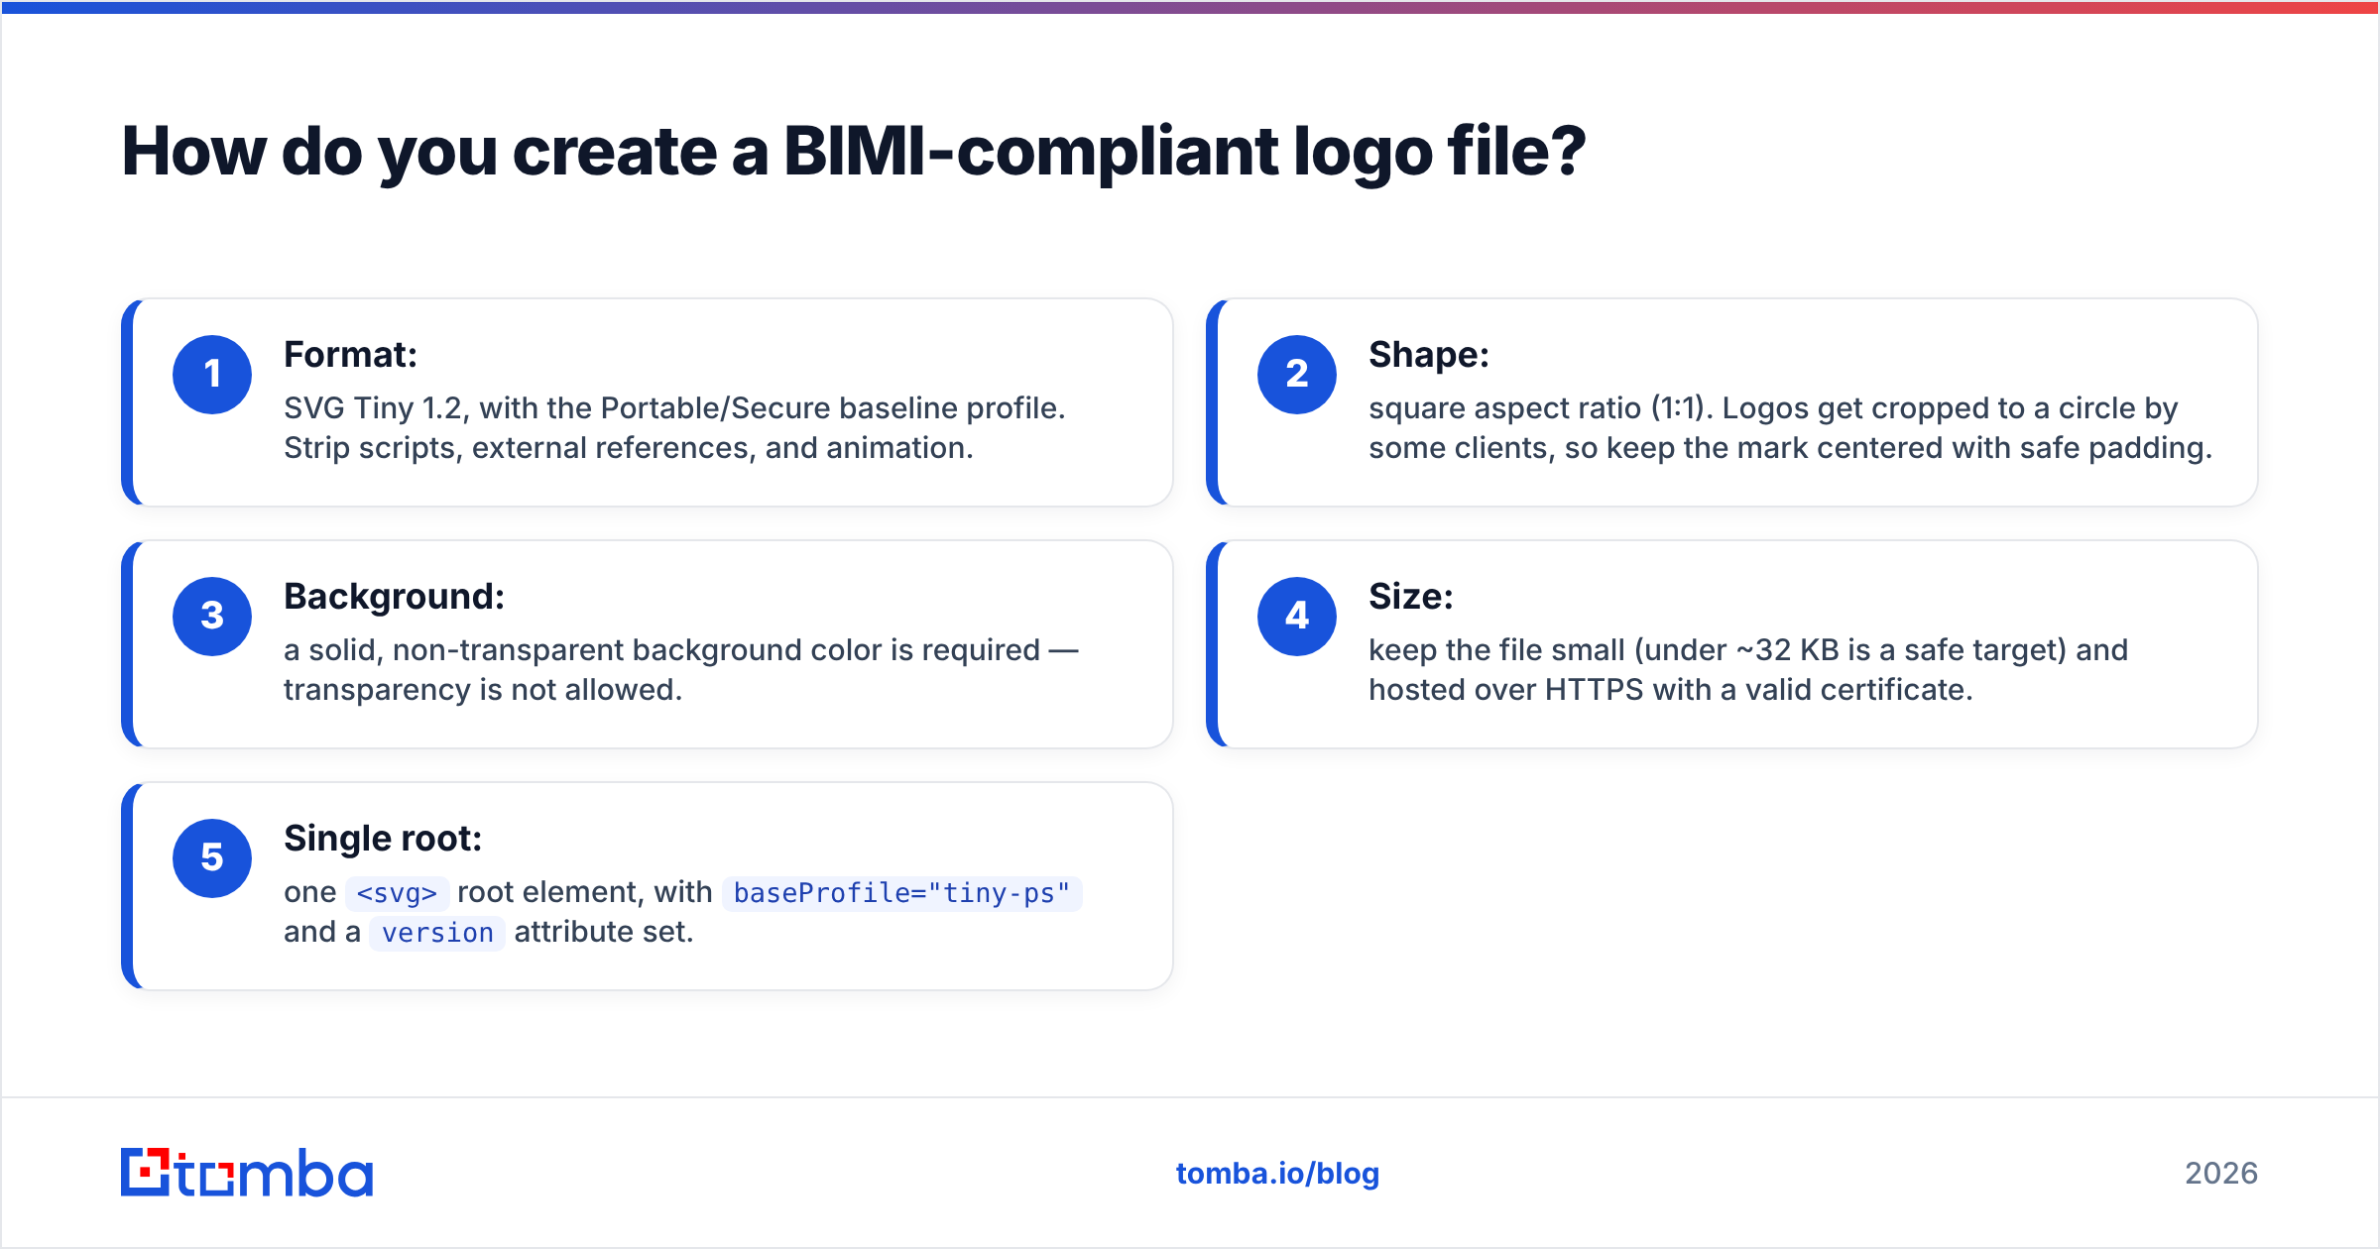Open the tomba.io/blog link
Viewport: 2380px width, 1249px height.
pos(1277,1174)
